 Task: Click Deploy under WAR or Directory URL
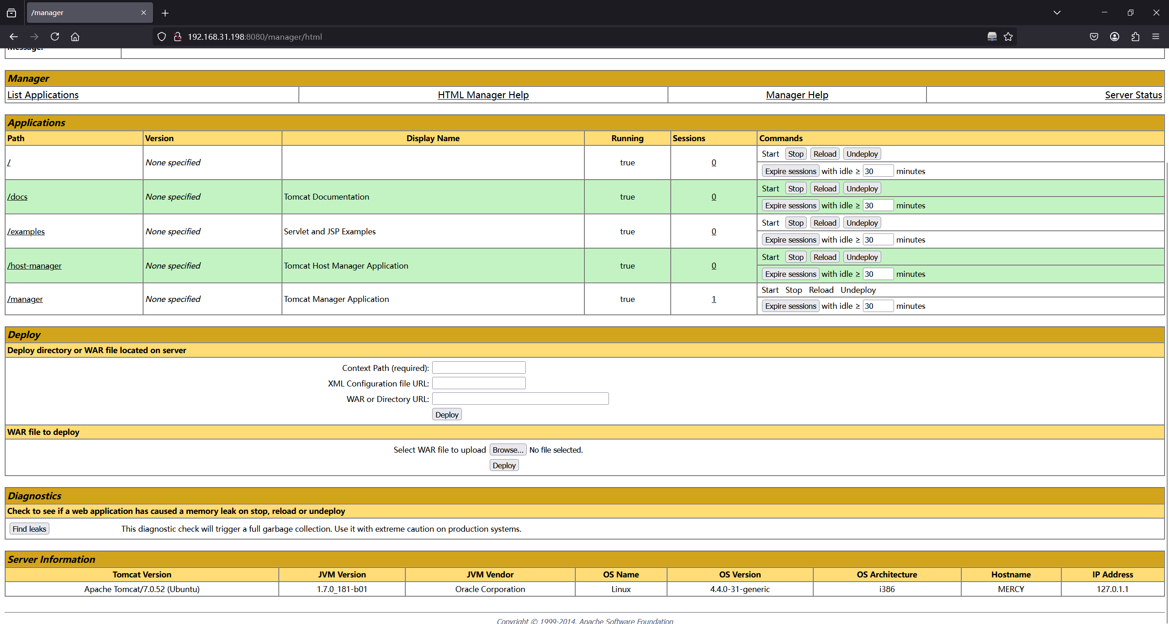(447, 415)
